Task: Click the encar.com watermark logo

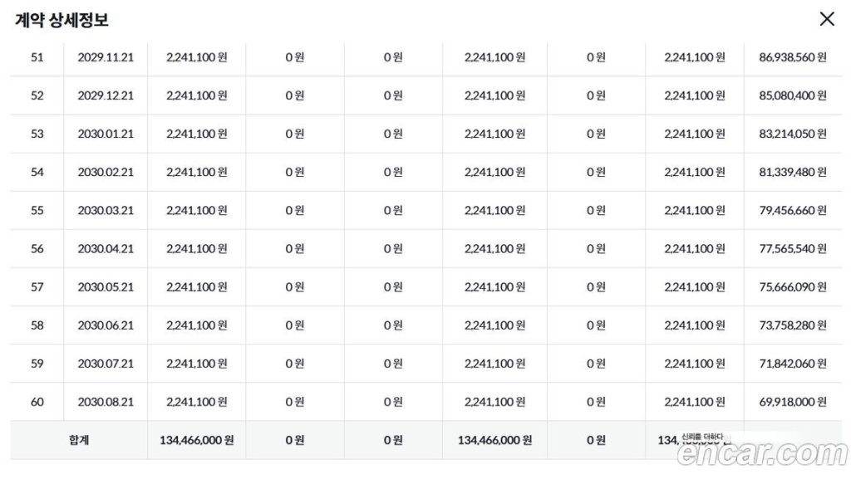Action: click(x=762, y=454)
